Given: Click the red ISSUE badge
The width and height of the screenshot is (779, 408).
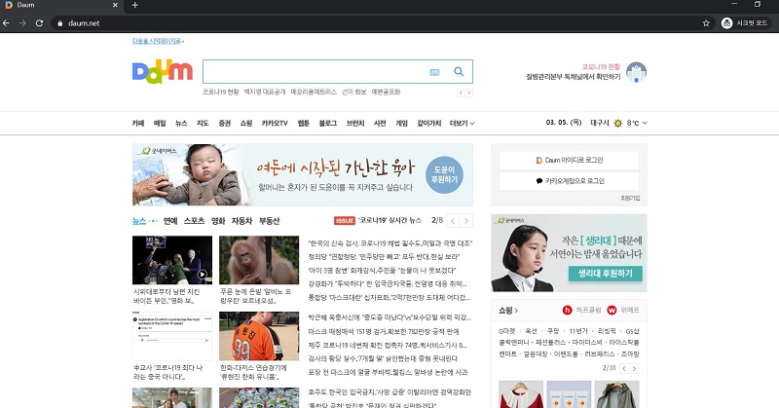Looking at the screenshot, I should coord(345,221).
